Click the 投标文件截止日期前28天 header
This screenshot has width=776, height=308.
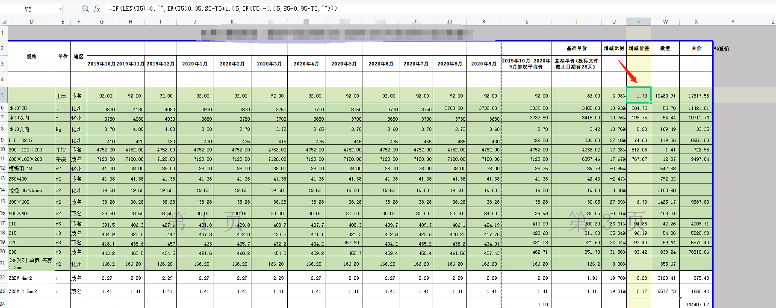(576, 63)
